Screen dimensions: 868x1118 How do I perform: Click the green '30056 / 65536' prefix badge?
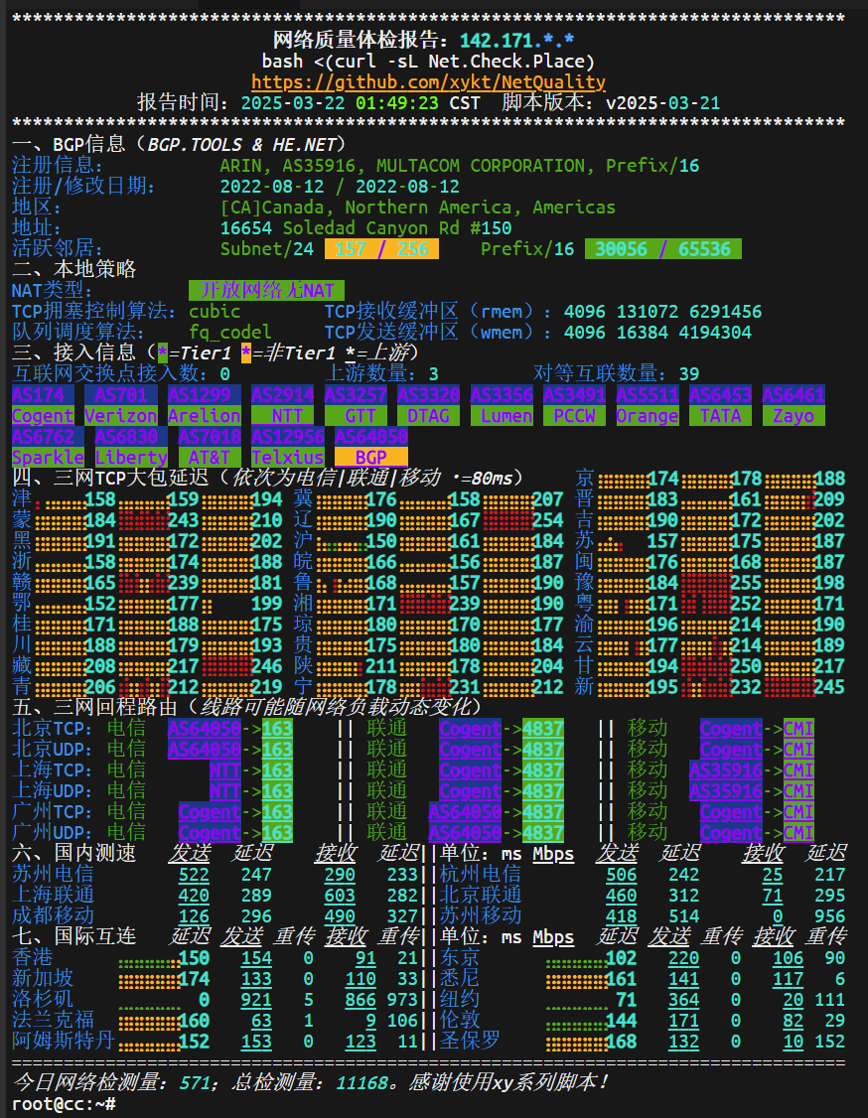point(663,249)
